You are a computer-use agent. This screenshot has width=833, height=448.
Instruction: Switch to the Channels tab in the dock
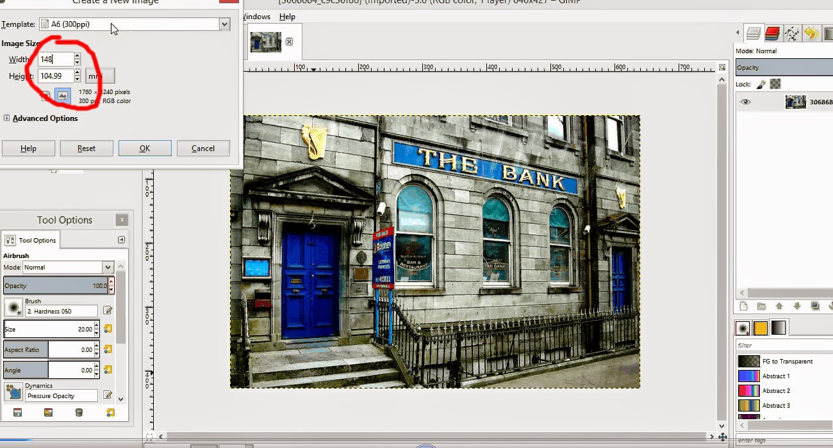(771, 33)
